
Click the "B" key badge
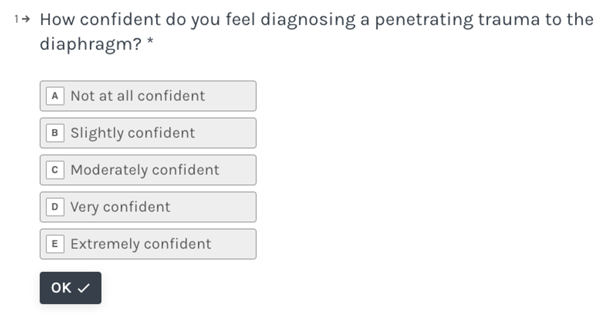click(x=55, y=133)
